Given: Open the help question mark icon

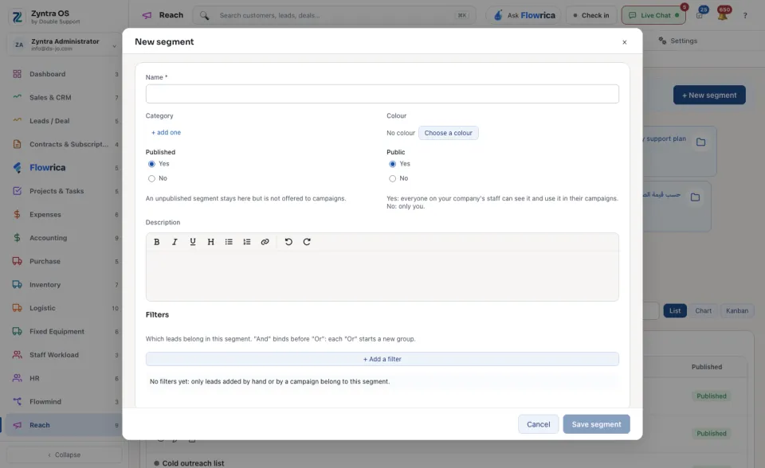Looking at the screenshot, I should pos(745,16).
